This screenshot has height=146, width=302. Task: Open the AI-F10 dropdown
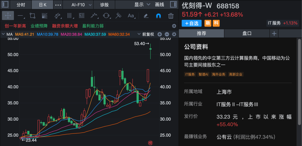click(81, 5)
